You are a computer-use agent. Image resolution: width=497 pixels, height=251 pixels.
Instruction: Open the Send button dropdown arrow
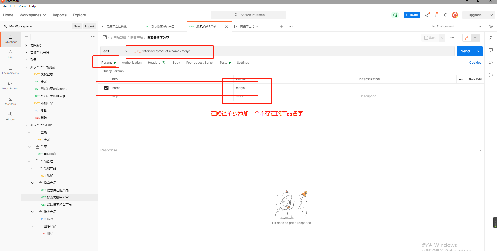click(478, 51)
